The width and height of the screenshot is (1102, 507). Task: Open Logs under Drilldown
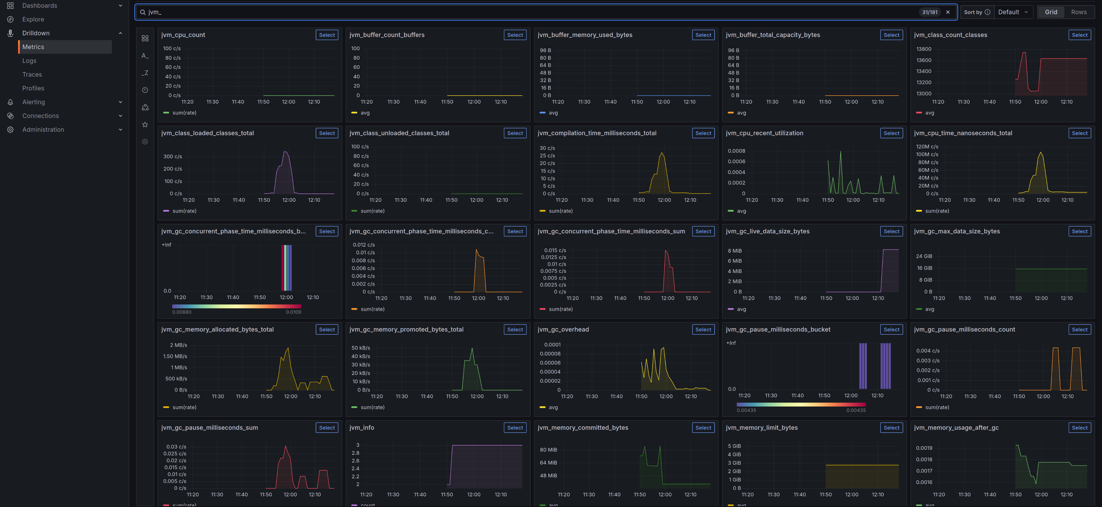click(x=29, y=61)
